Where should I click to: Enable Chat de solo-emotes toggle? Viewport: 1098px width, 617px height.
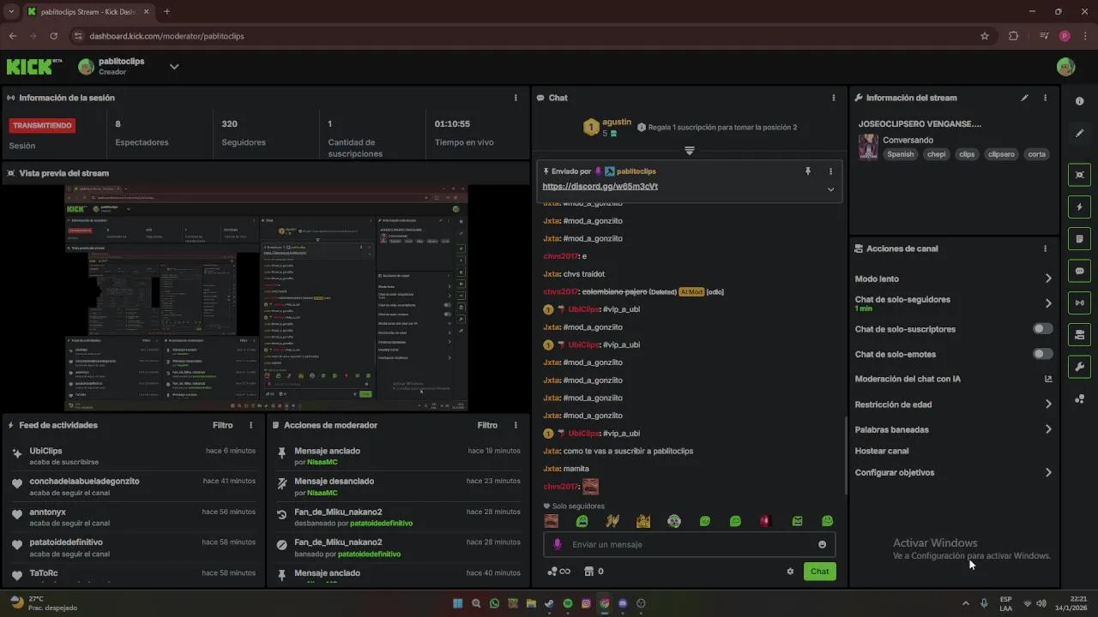1042,354
